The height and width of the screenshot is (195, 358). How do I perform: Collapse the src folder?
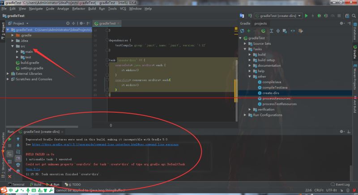tap(13, 46)
